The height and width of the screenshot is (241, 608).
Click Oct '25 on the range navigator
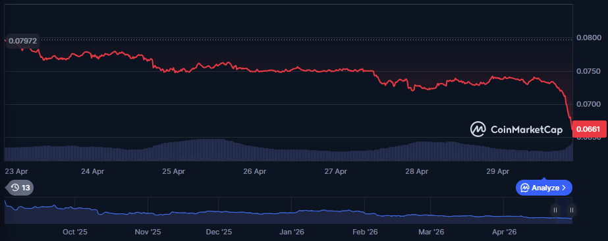point(75,232)
